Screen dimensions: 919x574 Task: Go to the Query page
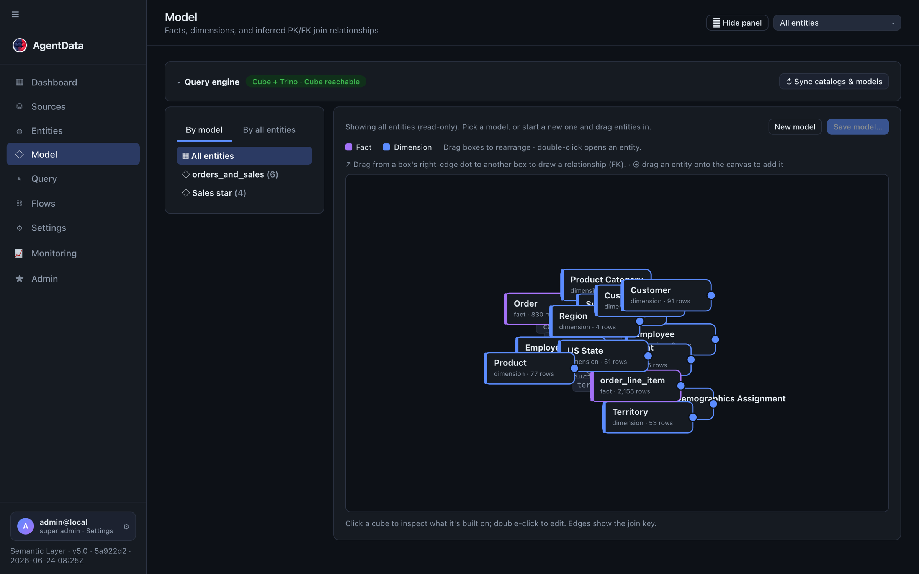[73, 179]
